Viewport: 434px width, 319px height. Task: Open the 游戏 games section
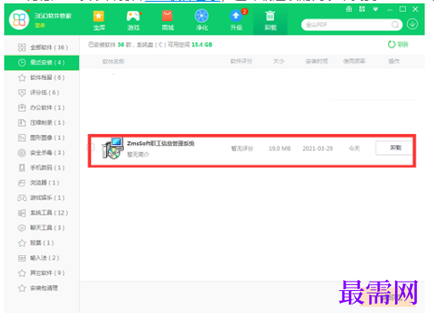133,20
